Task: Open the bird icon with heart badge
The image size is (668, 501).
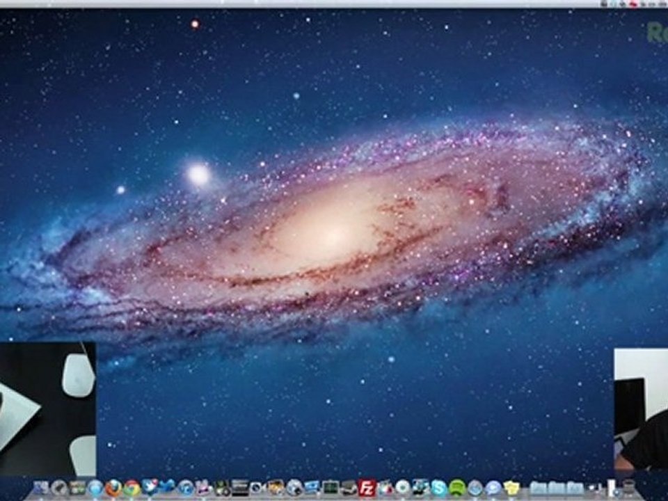Action: tap(150, 487)
